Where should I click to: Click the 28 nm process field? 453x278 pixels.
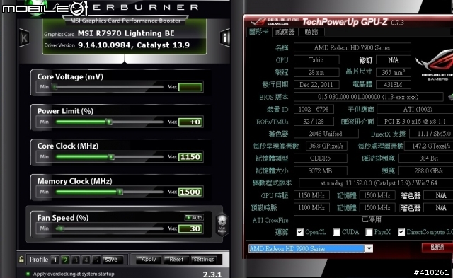[x=316, y=72]
